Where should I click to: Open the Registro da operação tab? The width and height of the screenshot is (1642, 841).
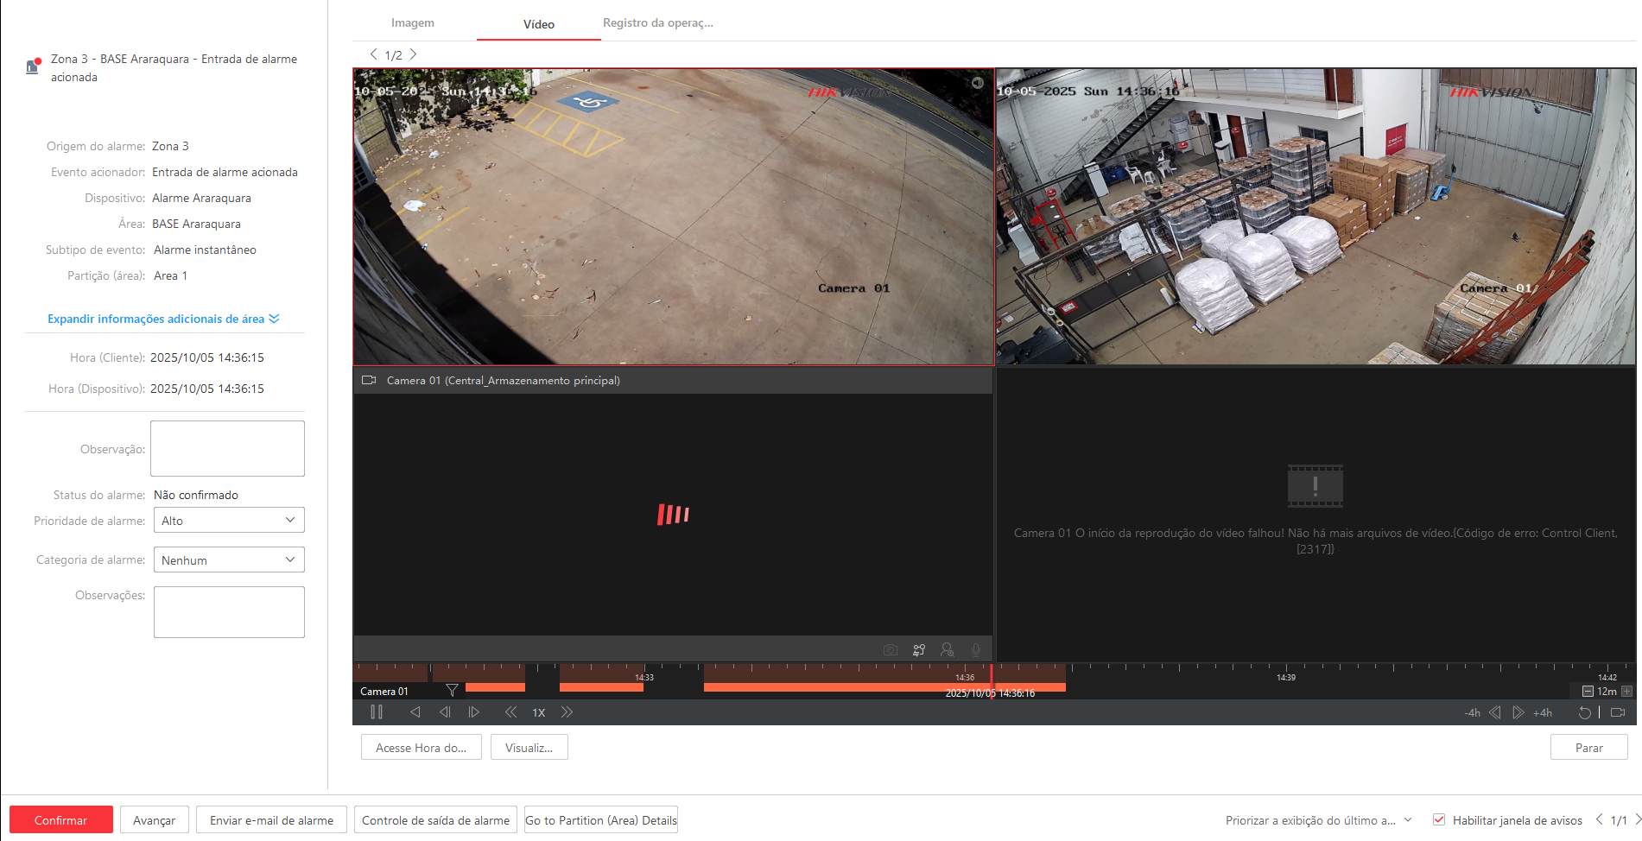tap(657, 23)
